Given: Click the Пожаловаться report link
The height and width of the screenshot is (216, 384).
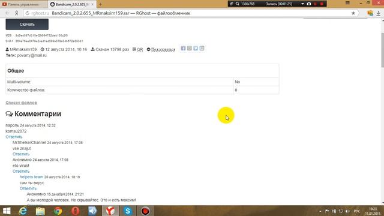Looking at the screenshot, I should click(x=163, y=49).
